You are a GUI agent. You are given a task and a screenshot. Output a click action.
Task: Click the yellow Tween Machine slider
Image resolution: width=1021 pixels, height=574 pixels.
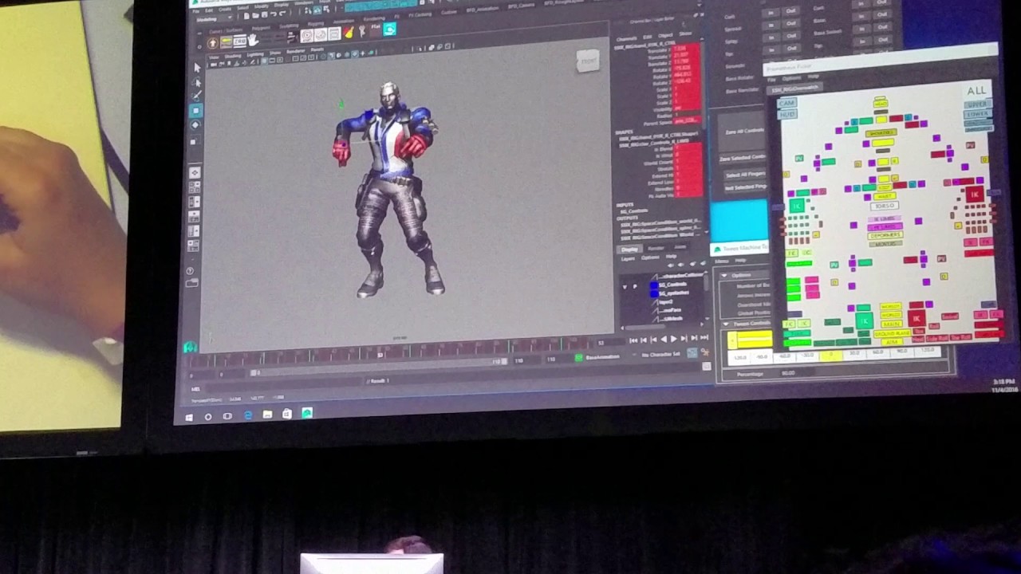coord(751,340)
